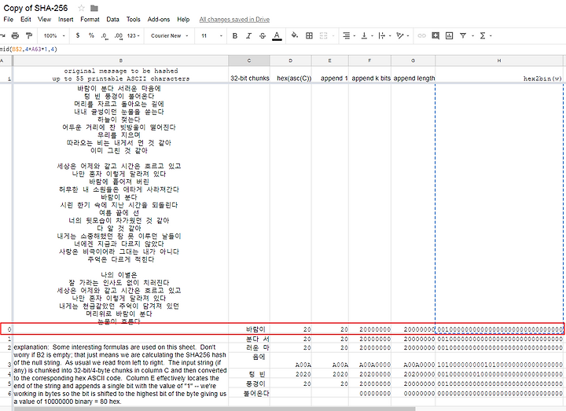Screen dimensions: 566x411
Task: Click the '32-bit chunks' header cell
Action: tap(249, 75)
